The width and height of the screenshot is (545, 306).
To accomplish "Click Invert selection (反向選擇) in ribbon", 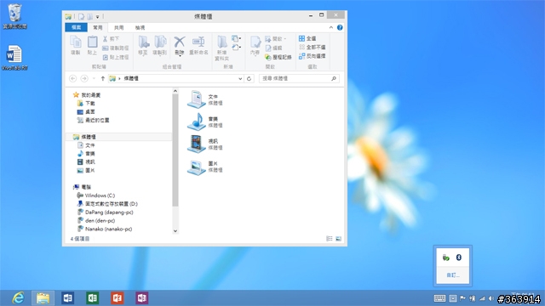I will (x=313, y=56).
